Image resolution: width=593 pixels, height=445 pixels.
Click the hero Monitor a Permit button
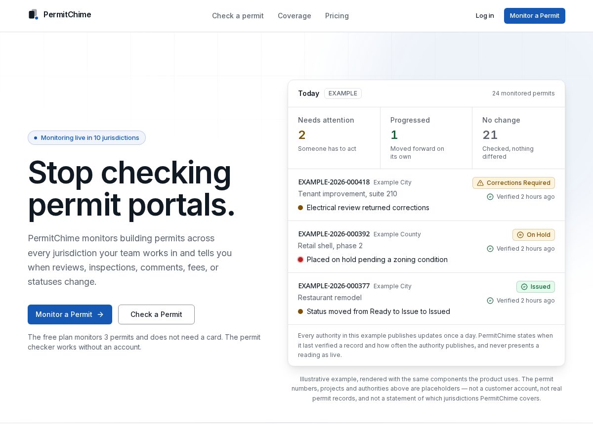[70, 314]
